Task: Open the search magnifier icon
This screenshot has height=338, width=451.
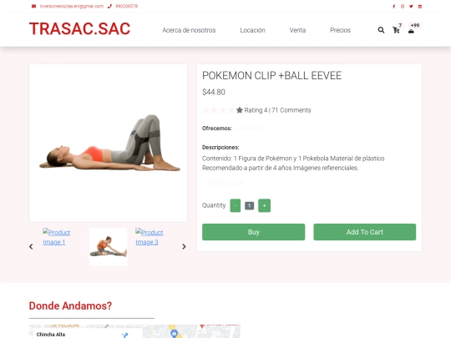Action: click(x=381, y=30)
